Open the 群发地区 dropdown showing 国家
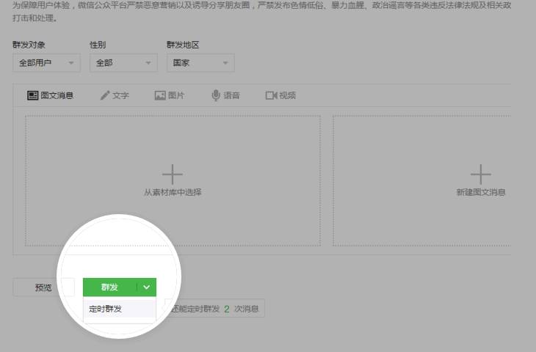Viewport: 536px width, 352px height. point(200,63)
